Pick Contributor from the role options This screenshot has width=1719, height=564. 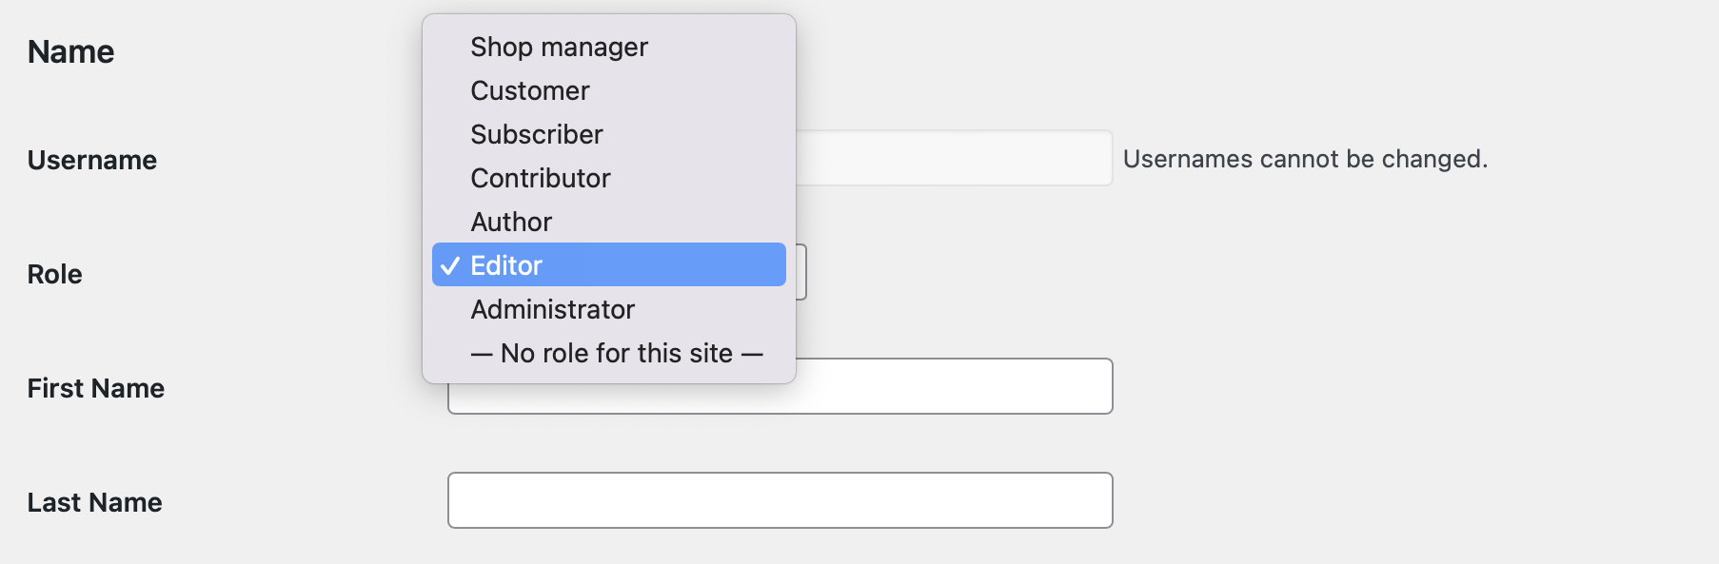click(x=540, y=178)
